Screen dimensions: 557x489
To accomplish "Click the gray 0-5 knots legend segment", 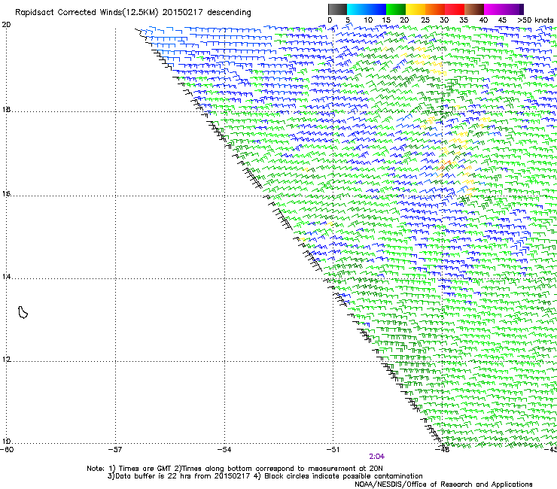I will click(337, 9).
